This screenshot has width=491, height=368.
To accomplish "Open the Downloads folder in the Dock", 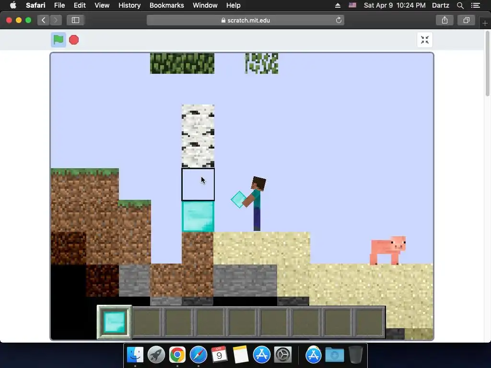I will (334, 355).
